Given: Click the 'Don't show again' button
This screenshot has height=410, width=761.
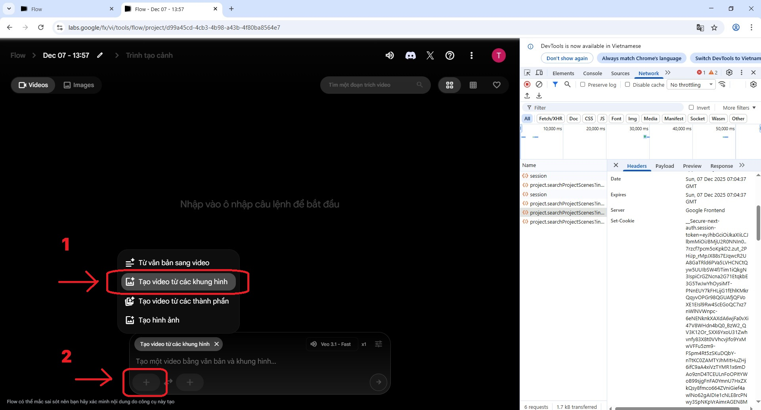Looking at the screenshot, I should point(567,58).
